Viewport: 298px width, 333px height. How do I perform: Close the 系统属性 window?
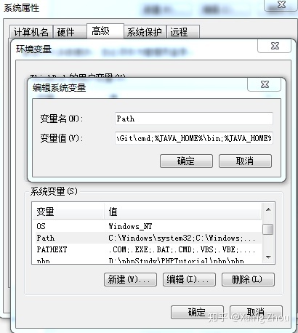[x=281, y=5]
